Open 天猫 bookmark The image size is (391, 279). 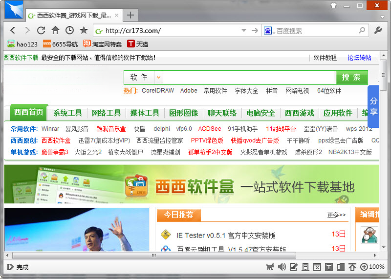tap(137, 44)
